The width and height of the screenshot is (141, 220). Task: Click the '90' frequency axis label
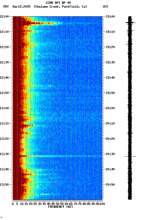[93, 204]
